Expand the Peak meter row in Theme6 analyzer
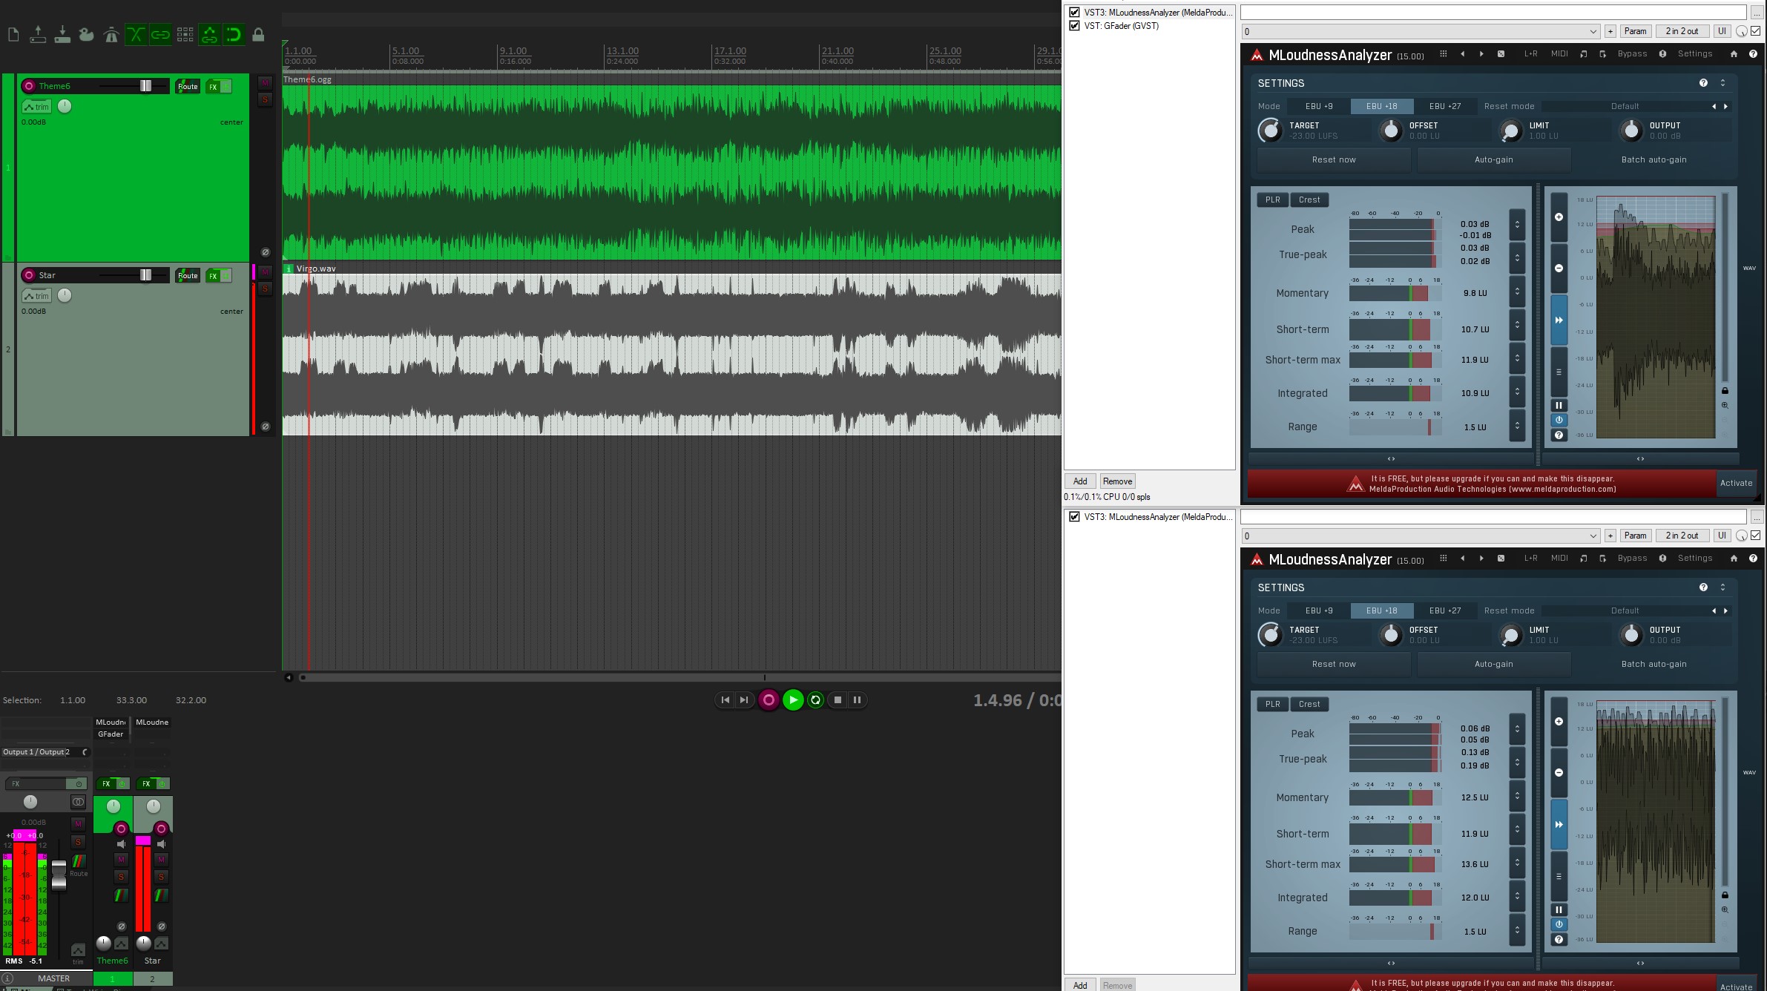 click(1517, 224)
